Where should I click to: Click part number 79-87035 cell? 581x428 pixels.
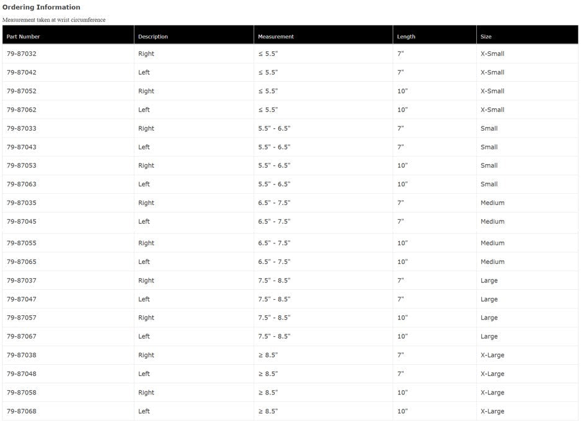22,203
